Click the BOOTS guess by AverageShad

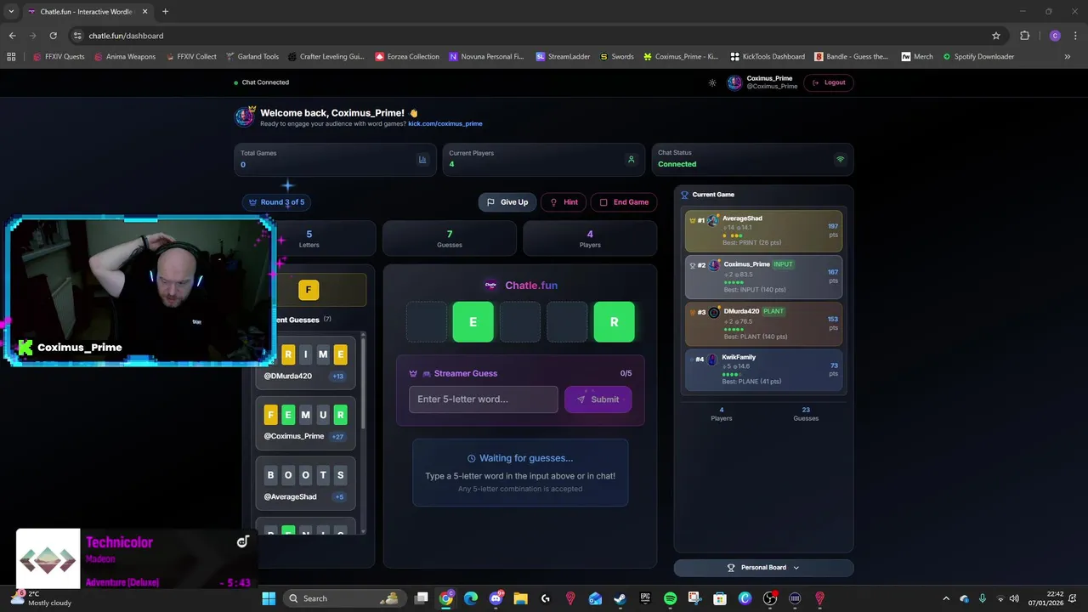click(305, 482)
